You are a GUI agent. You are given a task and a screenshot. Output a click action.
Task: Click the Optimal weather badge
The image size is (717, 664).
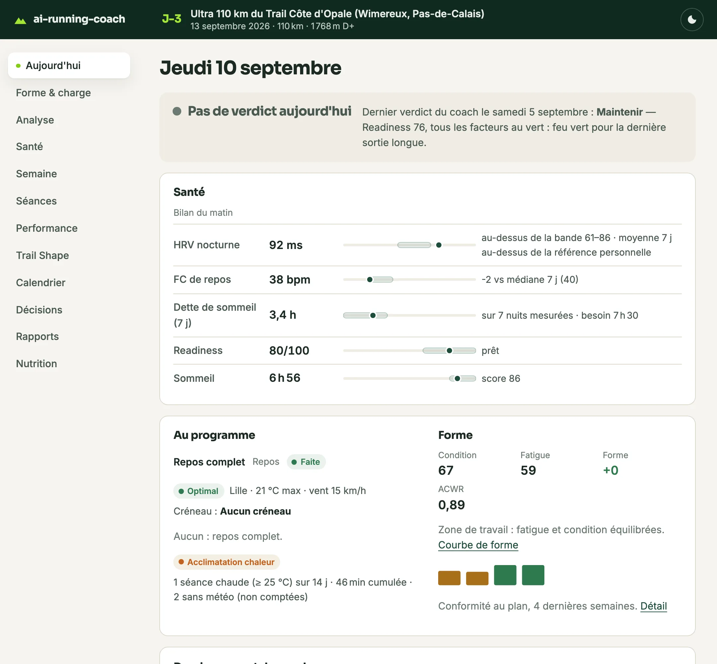[x=199, y=491]
